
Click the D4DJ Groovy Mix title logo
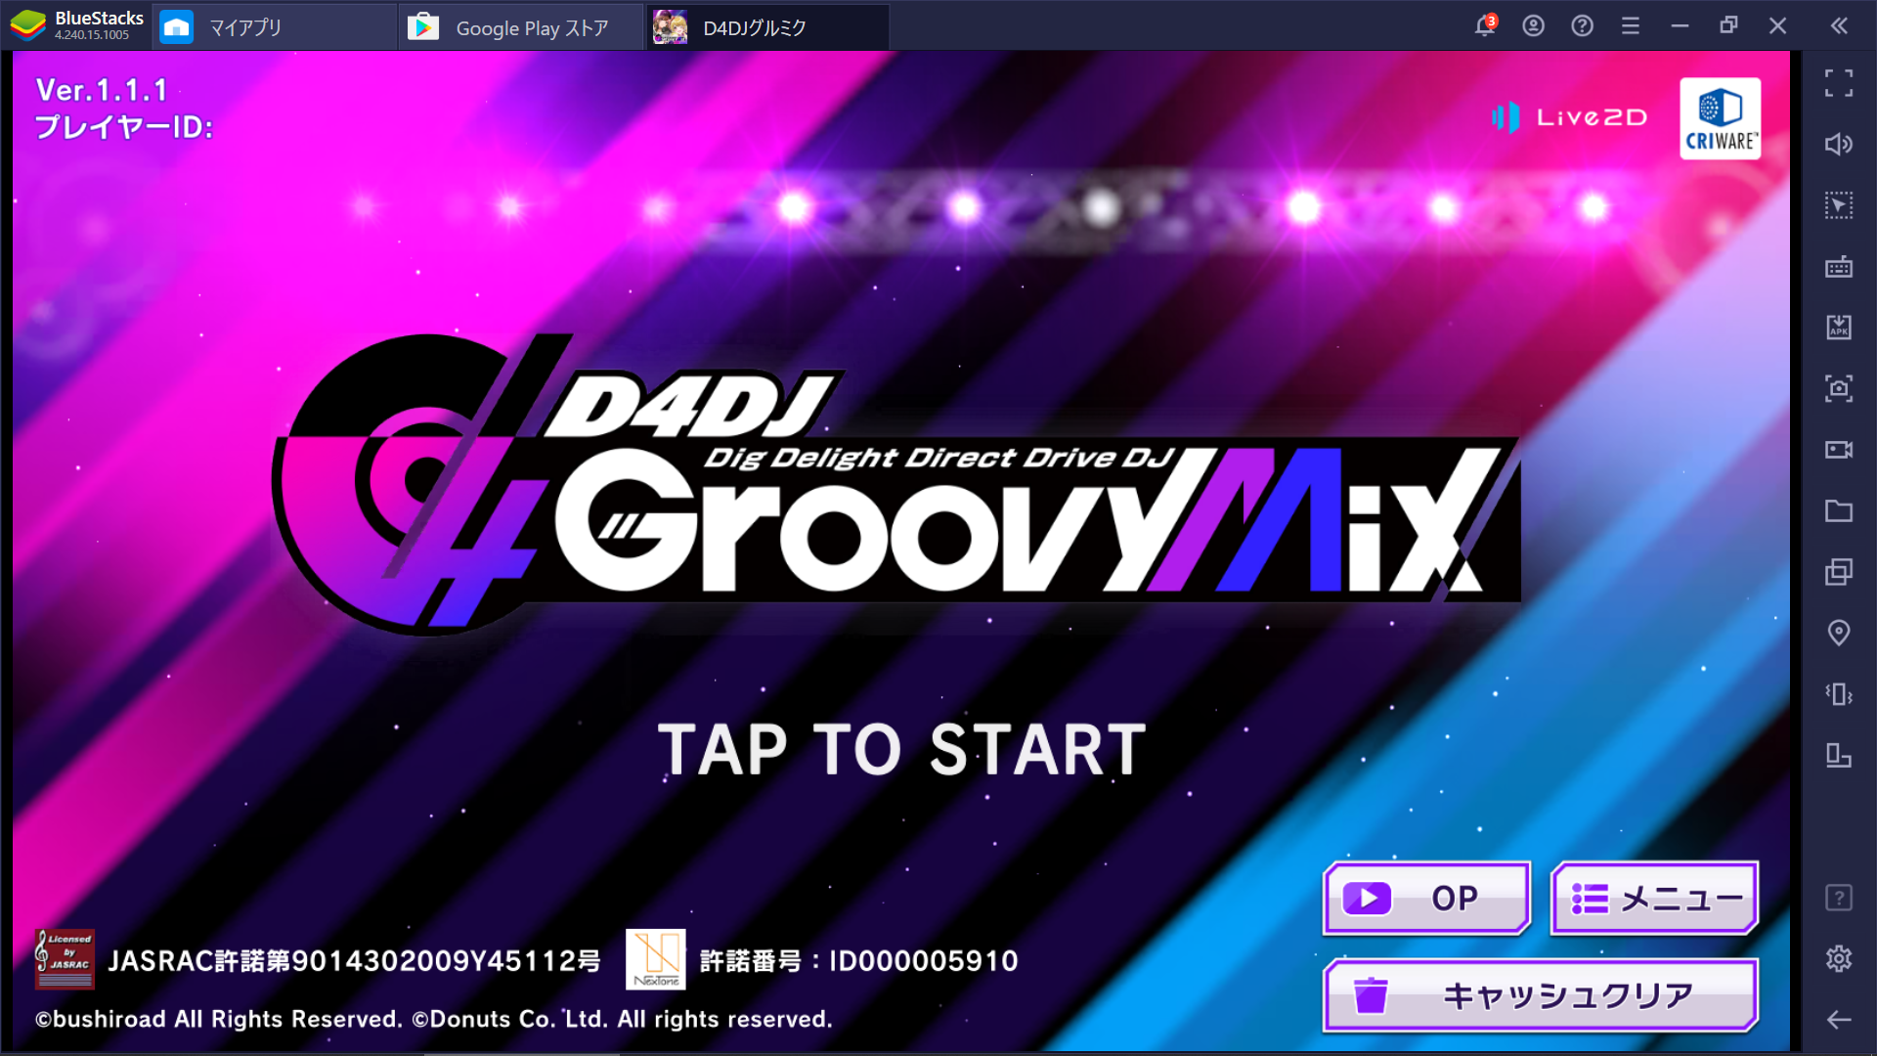click(895, 484)
